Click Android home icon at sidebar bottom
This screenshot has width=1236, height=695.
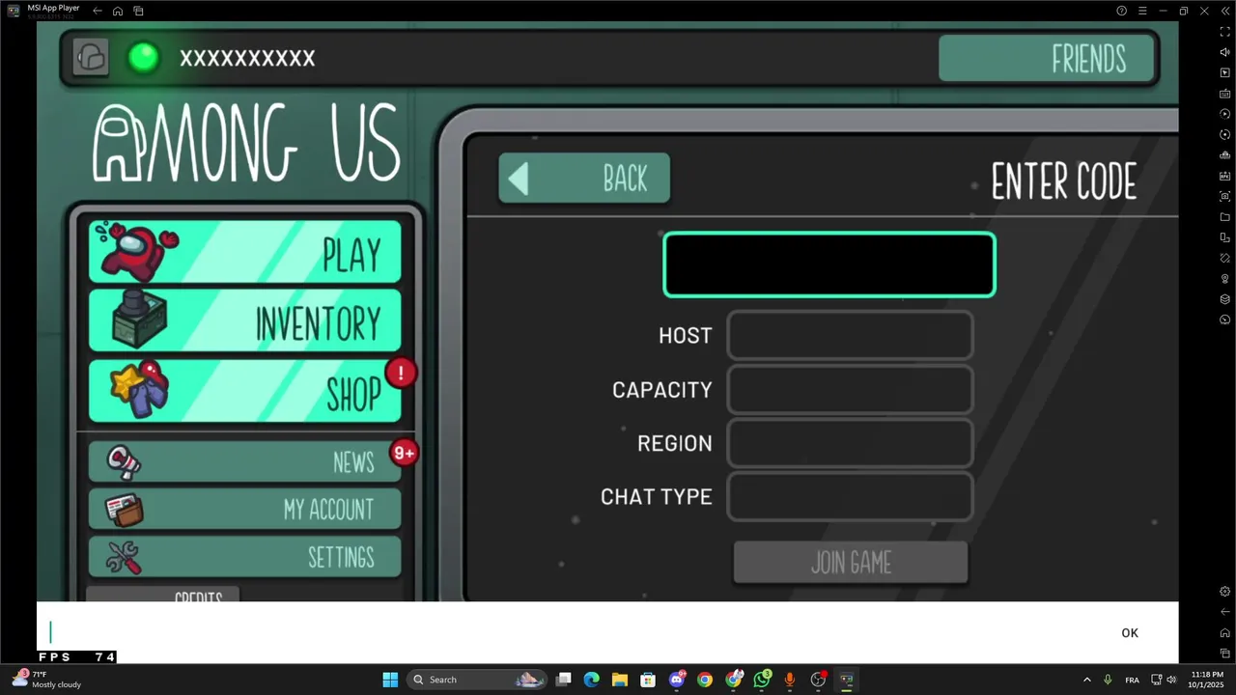pyautogui.click(x=1225, y=633)
